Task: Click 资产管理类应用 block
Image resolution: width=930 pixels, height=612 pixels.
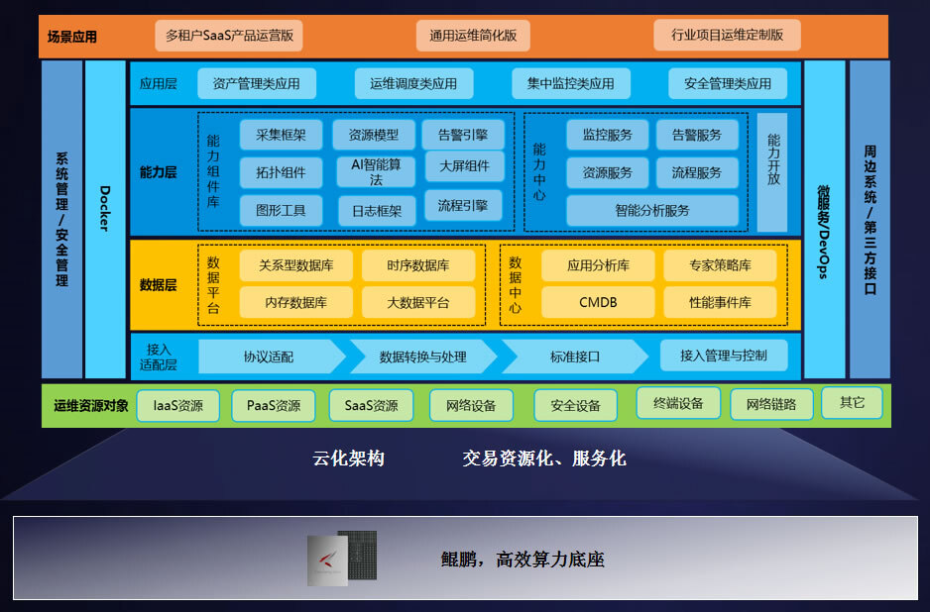Action: click(x=256, y=83)
